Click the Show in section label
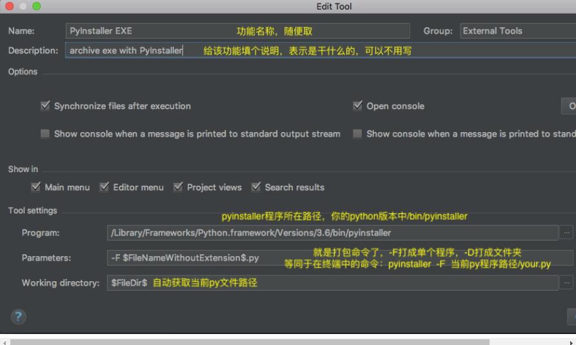The width and height of the screenshot is (576, 345). (x=23, y=169)
